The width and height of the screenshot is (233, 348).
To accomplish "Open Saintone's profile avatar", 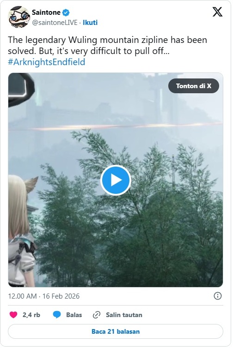I will tap(19, 17).
